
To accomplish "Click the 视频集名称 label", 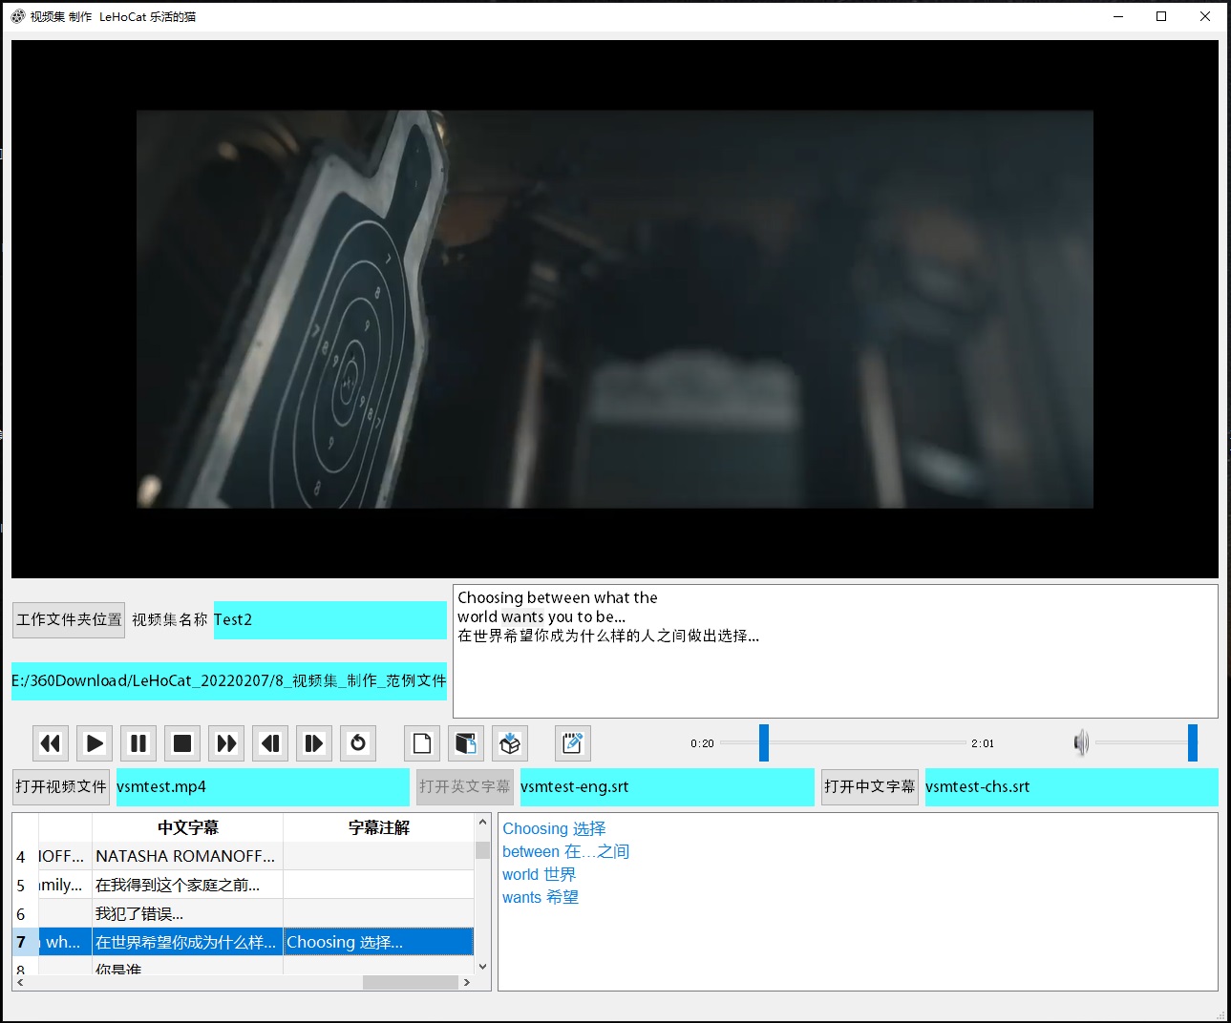I will (169, 620).
